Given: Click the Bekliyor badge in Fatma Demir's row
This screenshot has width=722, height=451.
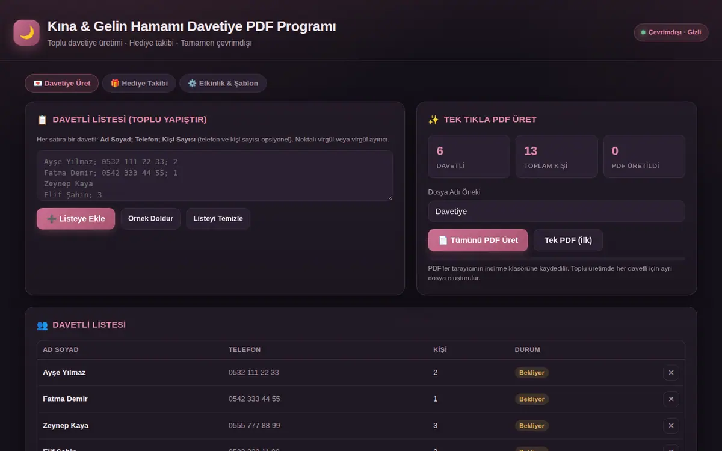Looking at the screenshot, I should 532,399.
